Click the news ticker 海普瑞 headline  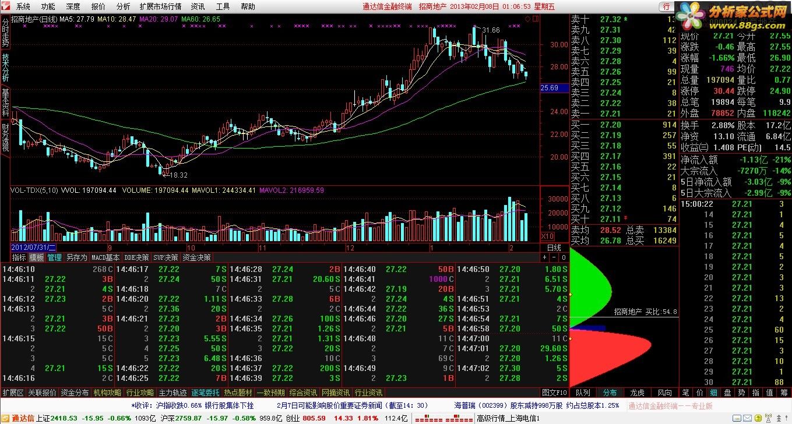click(x=536, y=405)
